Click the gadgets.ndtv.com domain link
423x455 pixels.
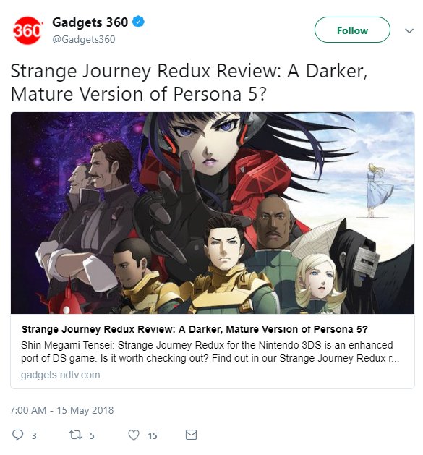click(x=60, y=375)
